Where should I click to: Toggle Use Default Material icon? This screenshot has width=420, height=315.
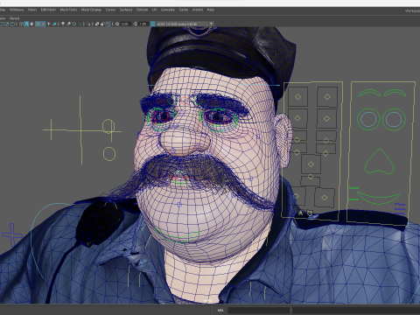pyautogui.click(x=31, y=24)
